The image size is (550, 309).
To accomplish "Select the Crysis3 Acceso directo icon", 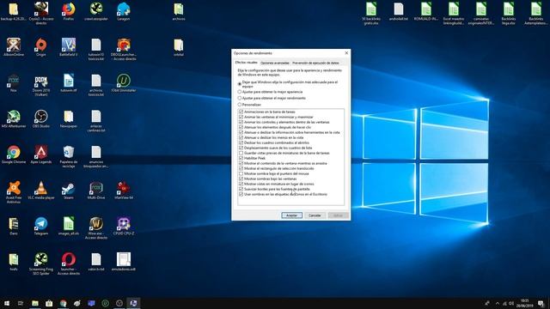I will coord(41,14).
